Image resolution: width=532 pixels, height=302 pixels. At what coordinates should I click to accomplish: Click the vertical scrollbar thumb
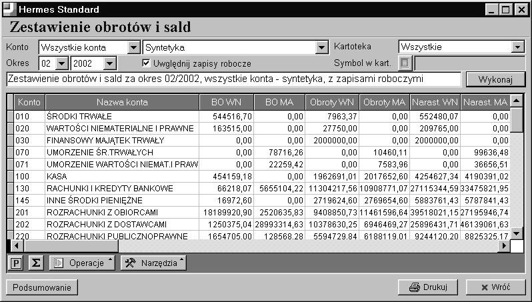pyautogui.click(x=517, y=119)
